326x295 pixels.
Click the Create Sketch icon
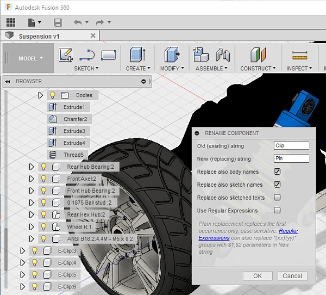pos(66,55)
